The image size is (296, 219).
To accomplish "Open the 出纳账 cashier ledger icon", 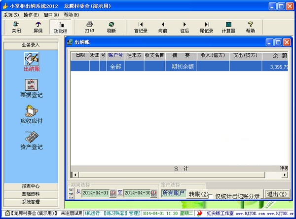I will click(32, 62).
